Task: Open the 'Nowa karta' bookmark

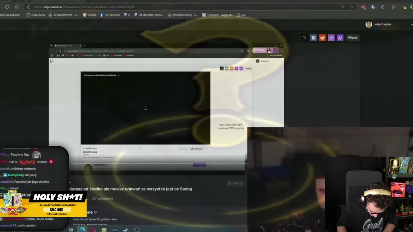Action: point(35,15)
